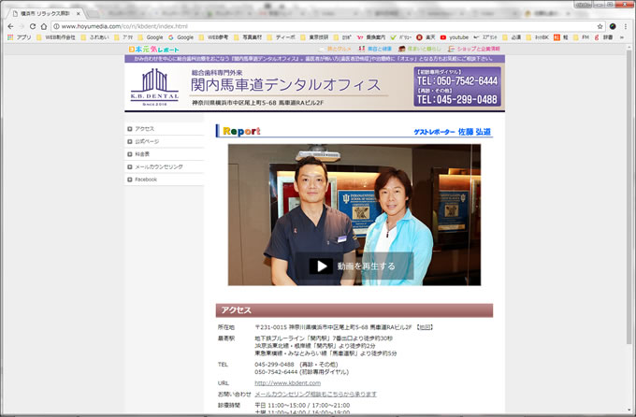Open the ショップと企業情報 category link
This screenshot has height=417, width=636.
click(x=474, y=49)
